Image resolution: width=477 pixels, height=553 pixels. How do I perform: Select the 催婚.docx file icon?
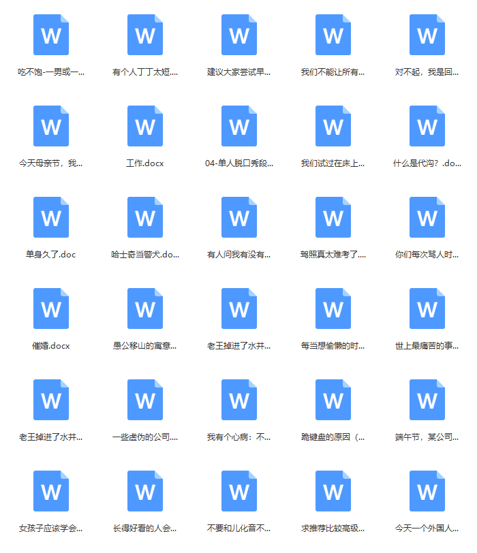coord(51,309)
